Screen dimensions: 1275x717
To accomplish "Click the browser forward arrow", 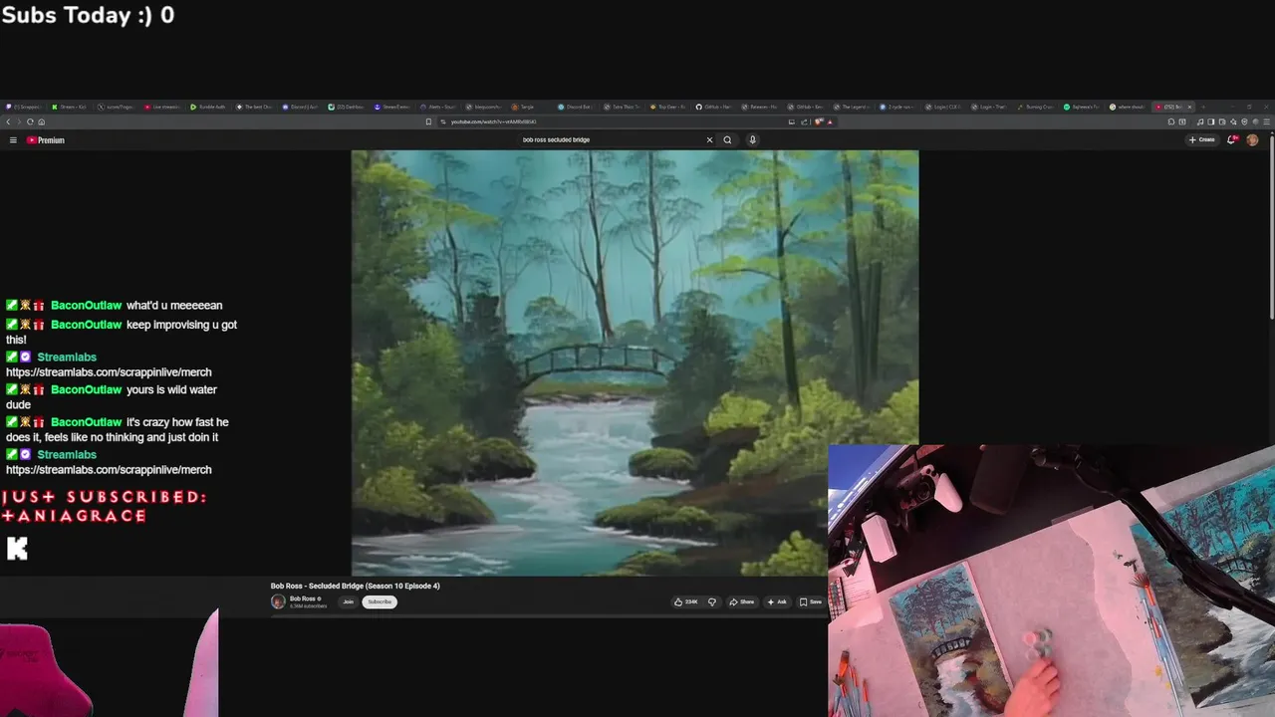I will (x=19, y=121).
